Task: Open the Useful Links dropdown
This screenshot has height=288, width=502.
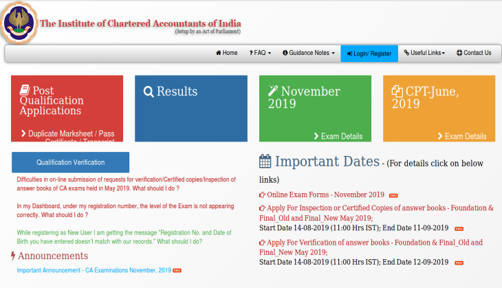Action: (x=424, y=53)
